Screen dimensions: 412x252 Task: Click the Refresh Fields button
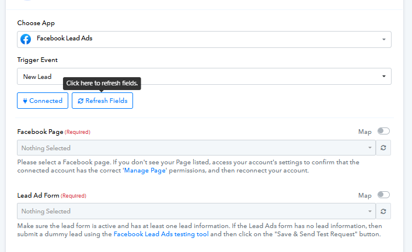[103, 101]
